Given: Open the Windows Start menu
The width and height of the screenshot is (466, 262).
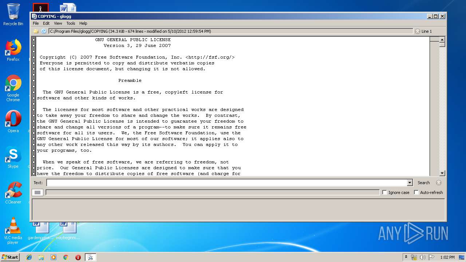Looking at the screenshot, I should [10, 257].
